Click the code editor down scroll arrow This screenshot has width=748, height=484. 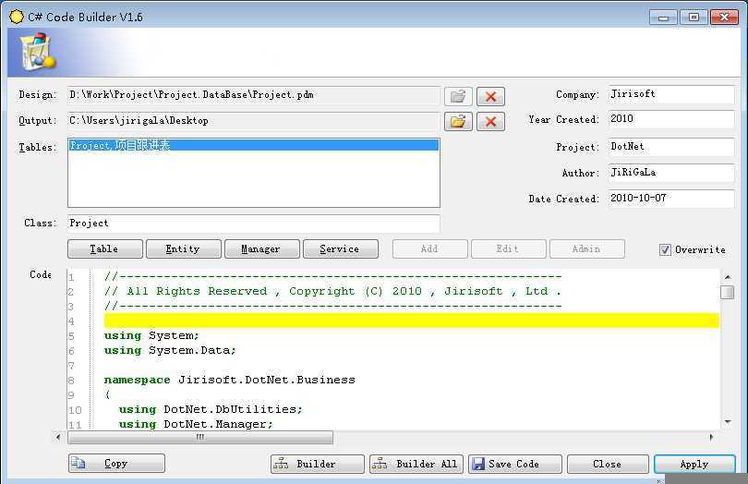point(728,422)
